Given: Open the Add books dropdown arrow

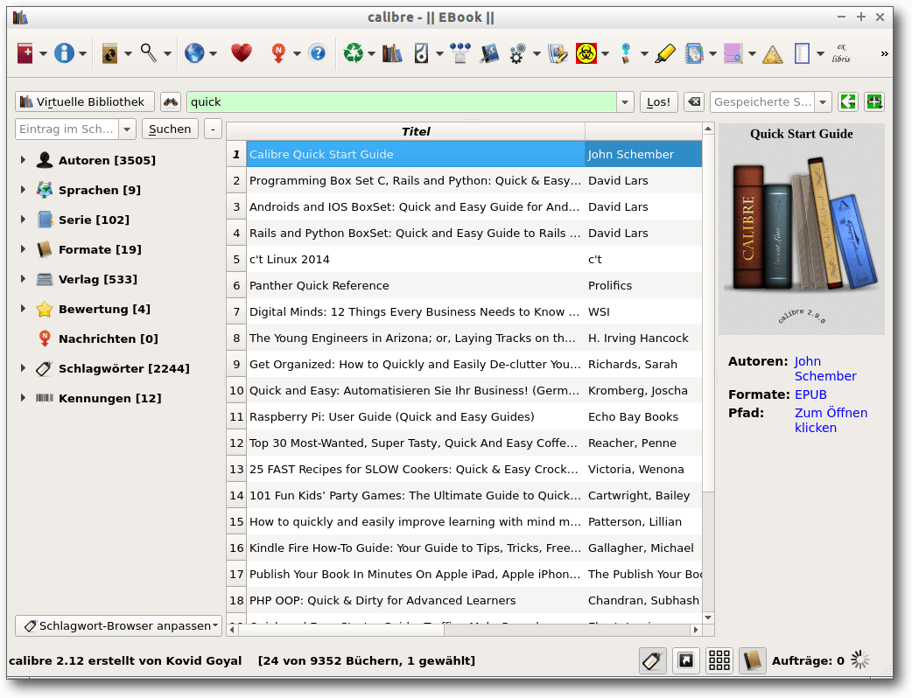Looking at the screenshot, I should 44,54.
